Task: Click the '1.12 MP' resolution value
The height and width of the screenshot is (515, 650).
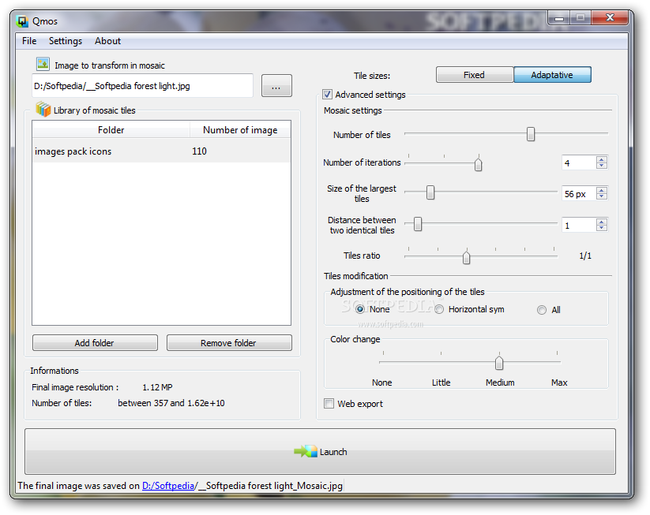Action: pyautogui.click(x=157, y=387)
